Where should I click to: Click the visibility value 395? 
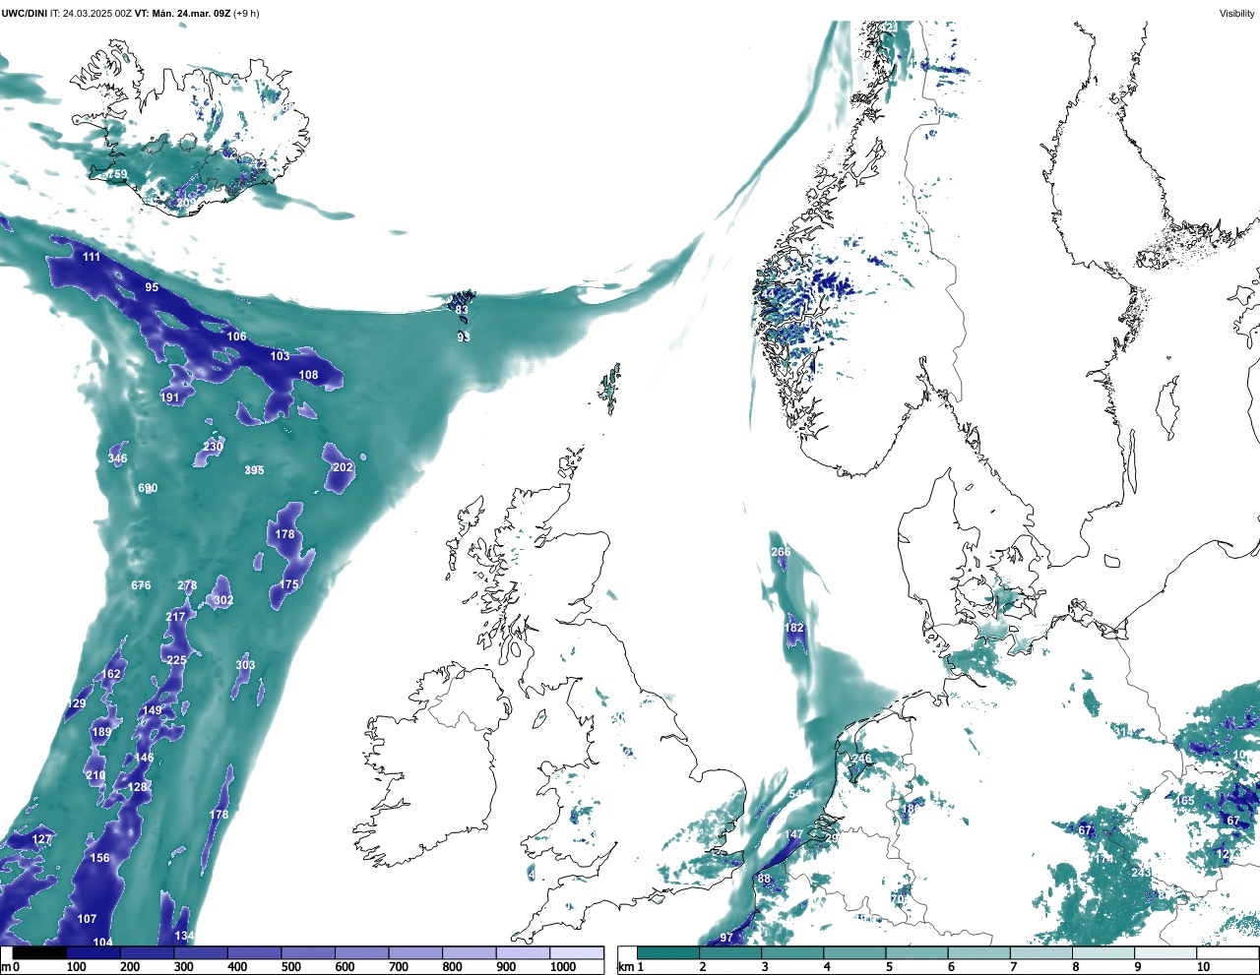coord(254,470)
